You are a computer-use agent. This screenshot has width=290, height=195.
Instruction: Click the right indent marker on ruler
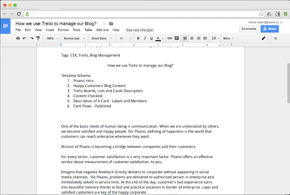219,45
